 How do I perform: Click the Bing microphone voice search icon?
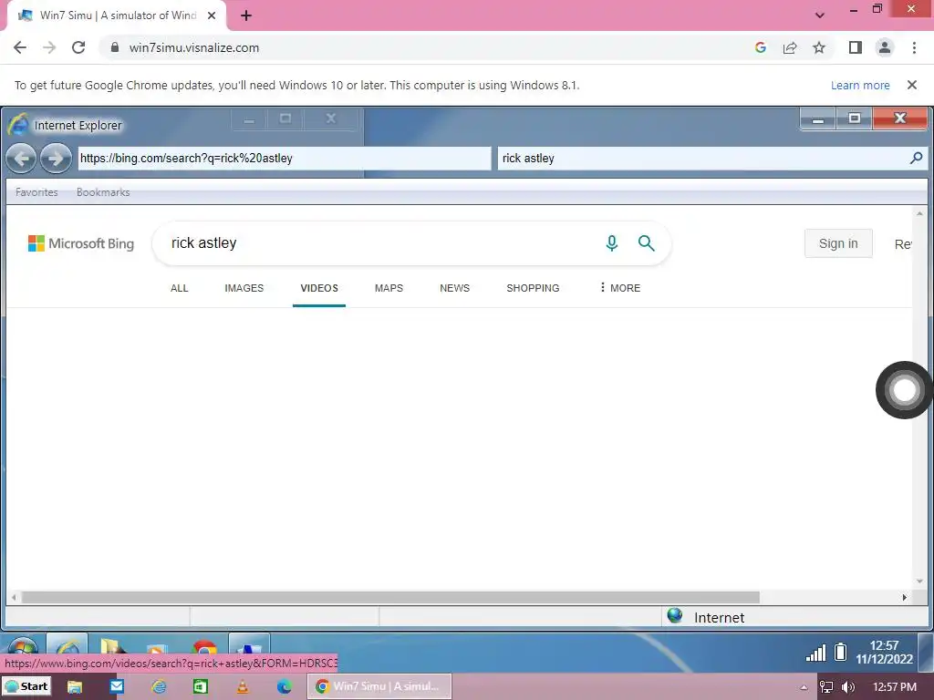[612, 242]
